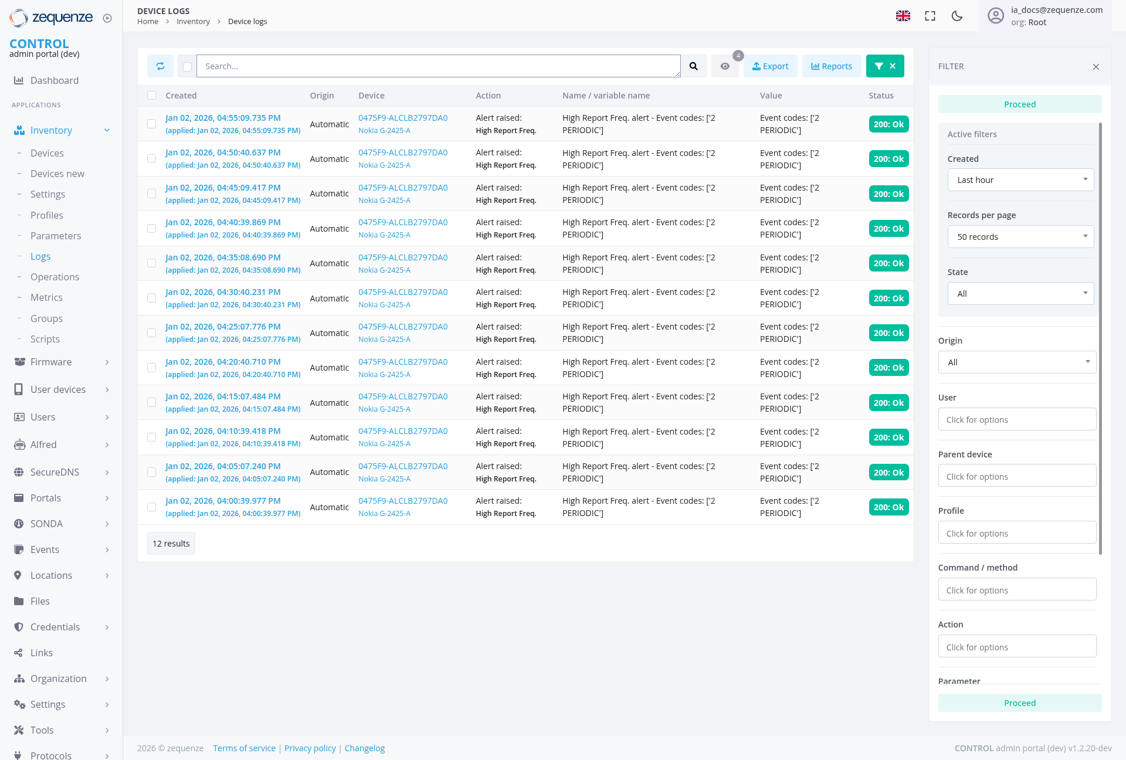Click the sidebar pin circle icon

[107, 18]
